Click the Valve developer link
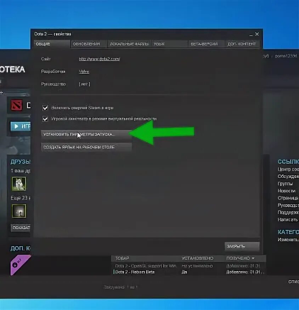This screenshot has width=299, height=310. [84, 71]
